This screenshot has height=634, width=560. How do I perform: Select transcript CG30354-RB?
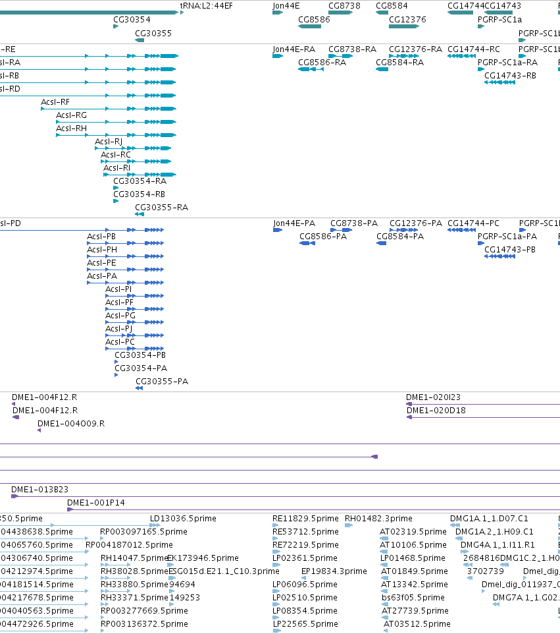click(139, 194)
